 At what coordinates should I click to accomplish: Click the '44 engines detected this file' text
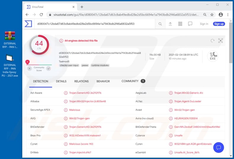(81, 41)
